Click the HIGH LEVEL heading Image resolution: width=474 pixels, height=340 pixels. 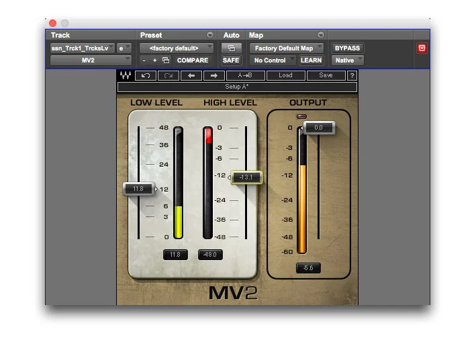pyautogui.click(x=230, y=103)
